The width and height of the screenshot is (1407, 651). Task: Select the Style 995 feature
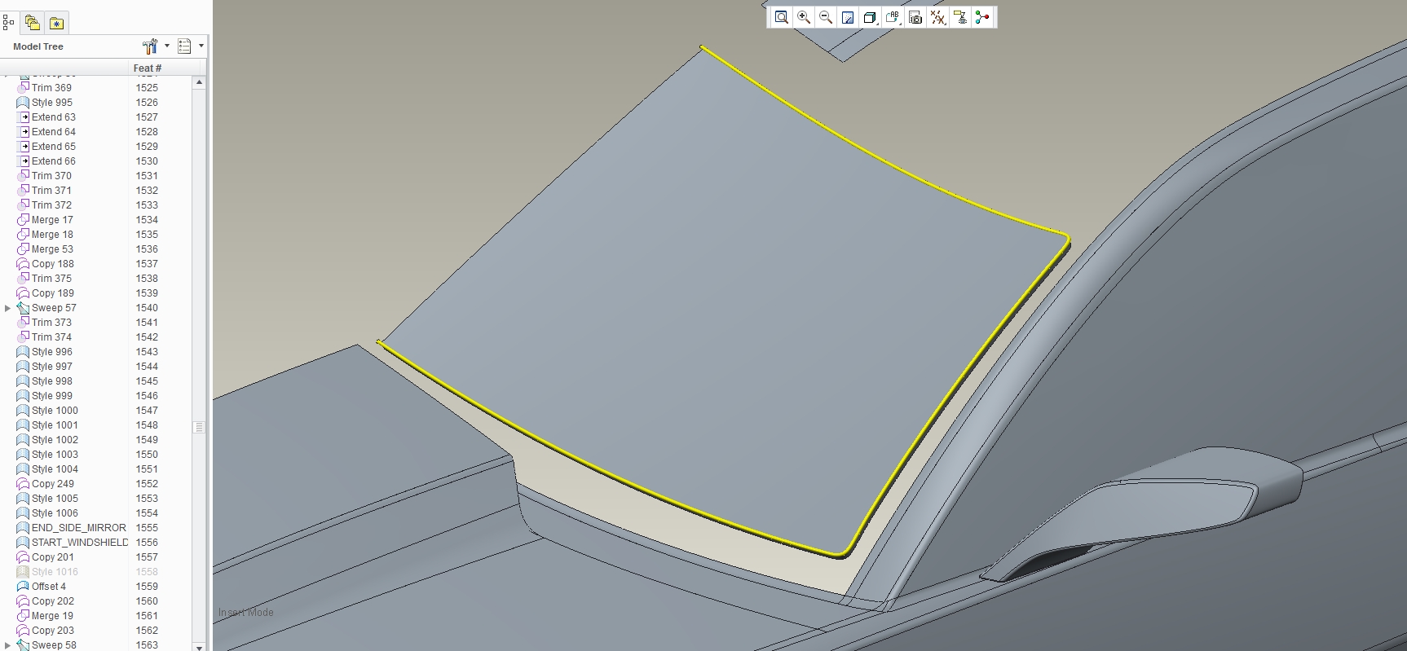point(52,103)
